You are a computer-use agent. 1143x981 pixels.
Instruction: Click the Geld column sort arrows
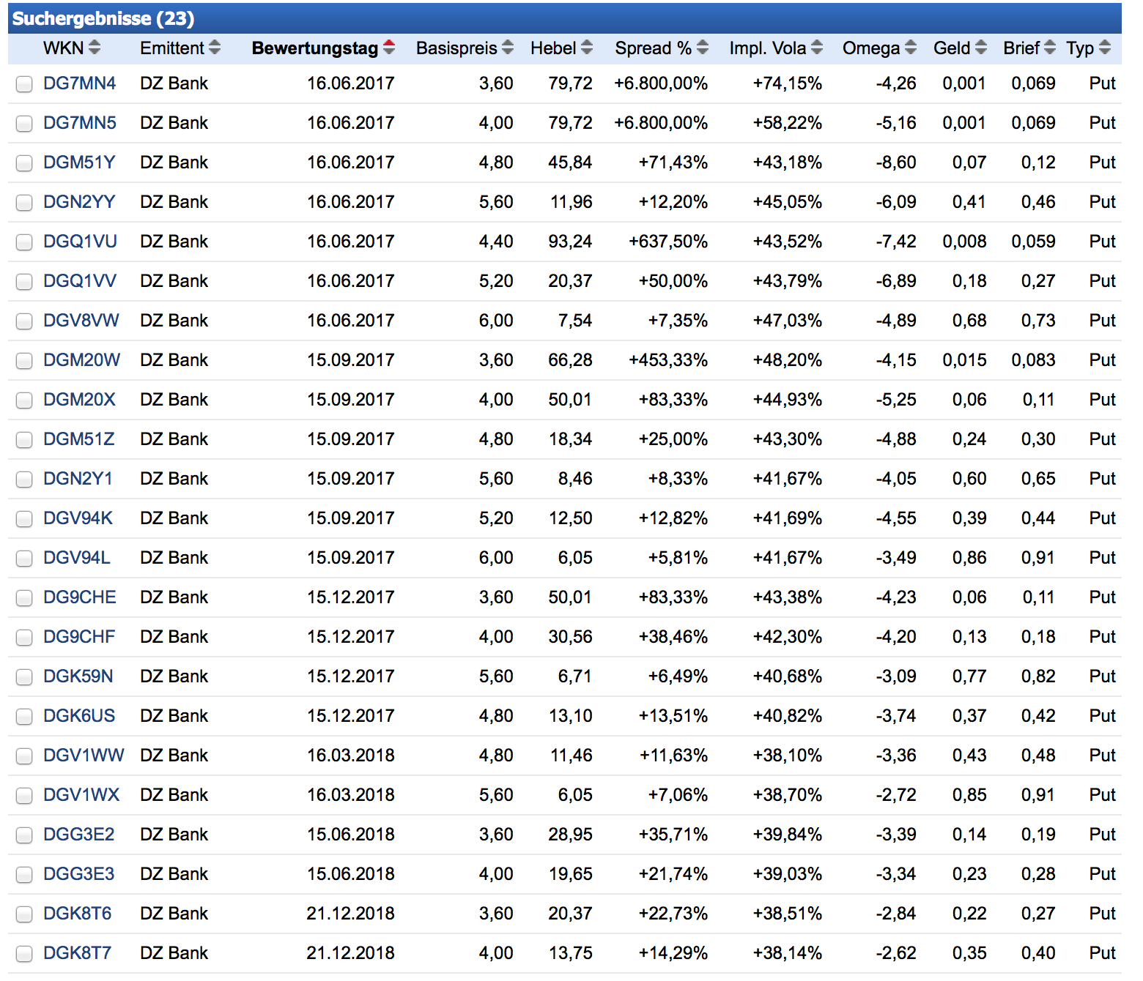(980, 48)
